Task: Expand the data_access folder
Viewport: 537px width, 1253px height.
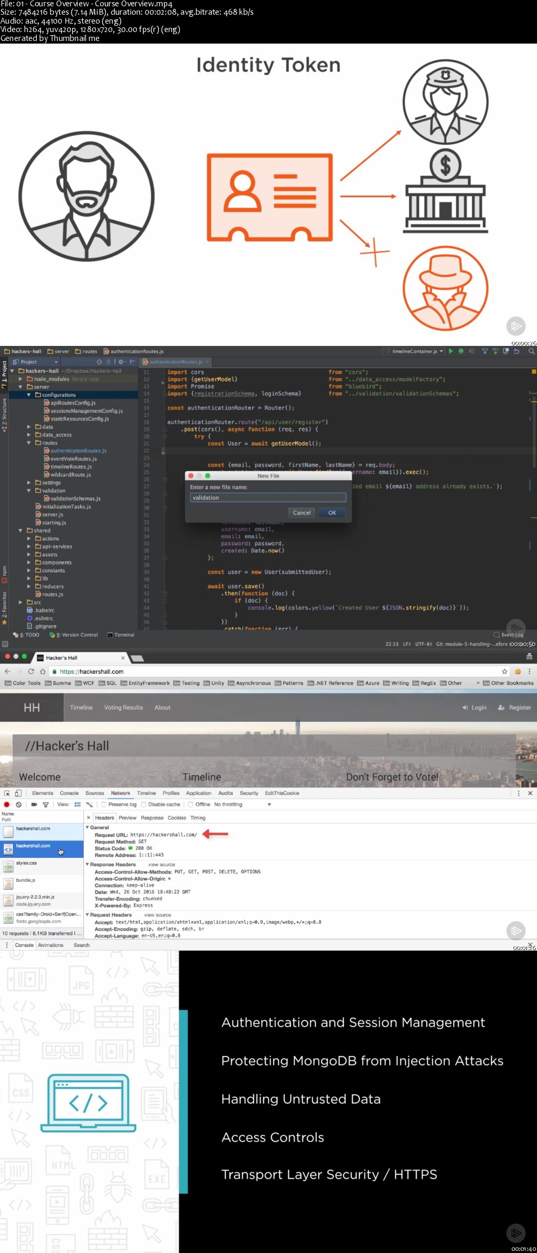Action: click(x=29, y=435)
